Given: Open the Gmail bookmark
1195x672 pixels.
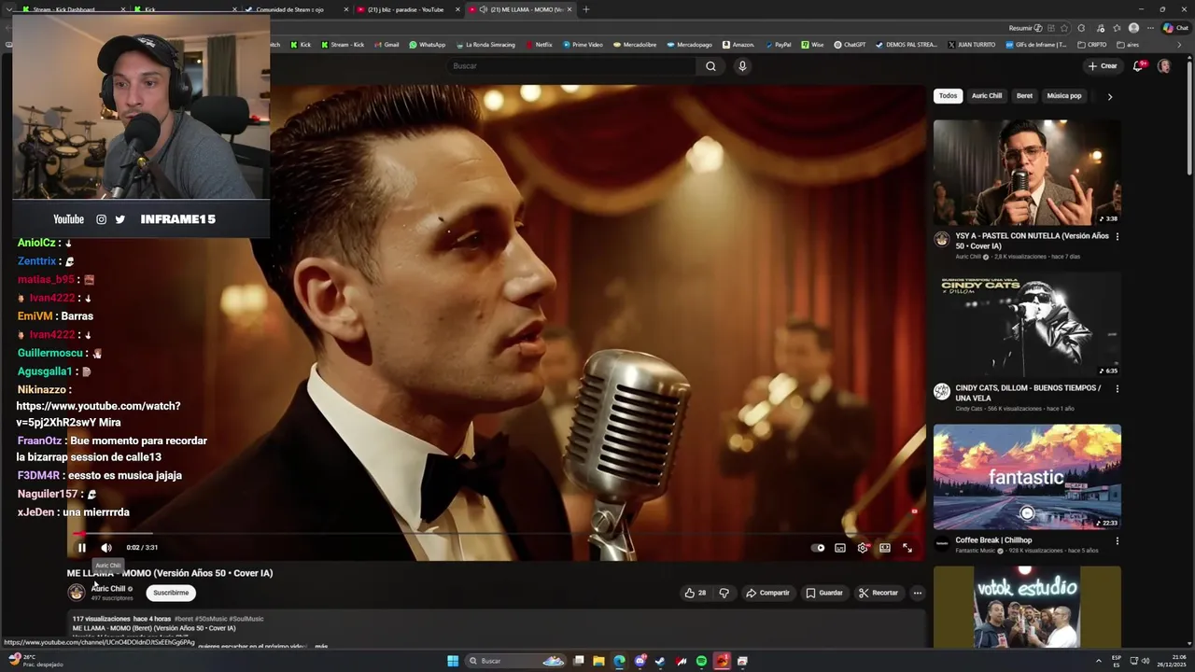Looking at the screenshot, I should pyautogui.click(x=387, y=45).
